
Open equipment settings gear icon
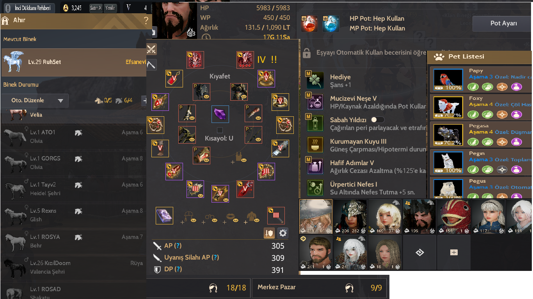283,233
